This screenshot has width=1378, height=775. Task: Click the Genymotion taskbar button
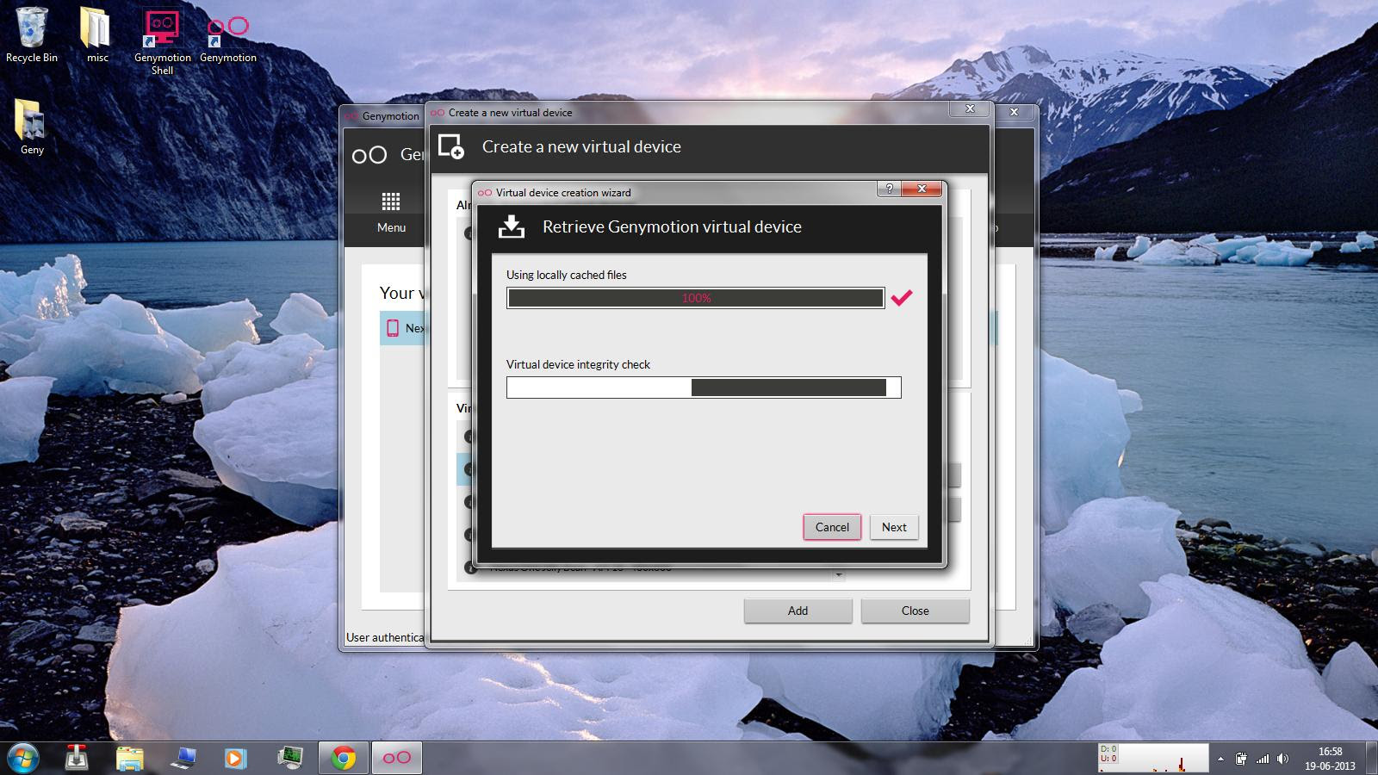(x=397, y=758)
